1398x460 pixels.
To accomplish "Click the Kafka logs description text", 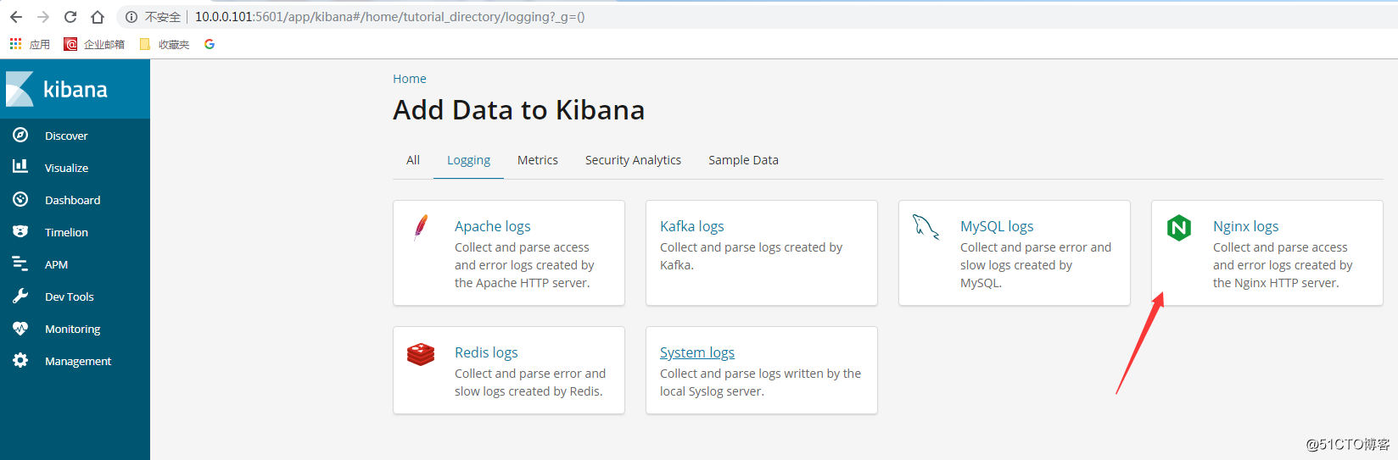I will pyautogui.click(x=751, y=256).
